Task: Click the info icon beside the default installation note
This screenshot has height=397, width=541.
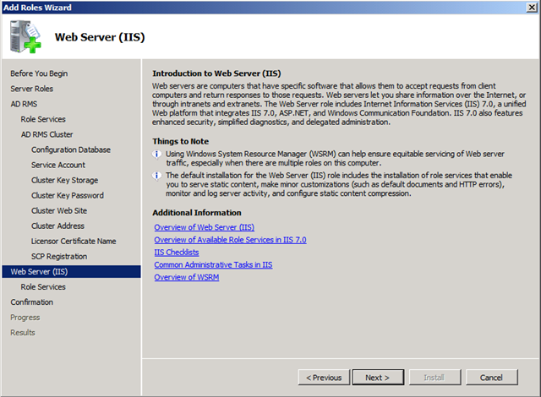Action: point(156,176)
